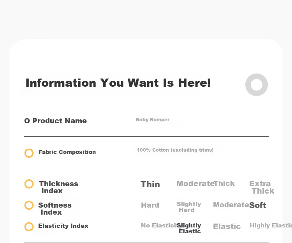The width and height of the screenshot is (292, 243).
Task: Select the 'Highly Elastic' option
Action: [271, 226]
